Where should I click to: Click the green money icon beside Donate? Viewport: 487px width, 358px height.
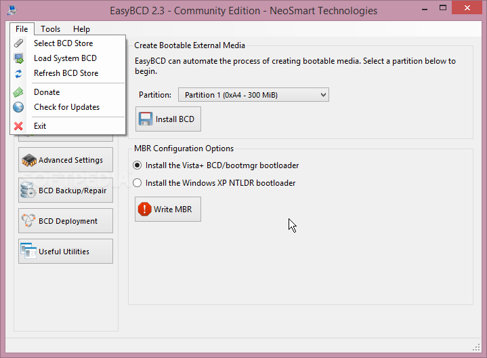18,92
